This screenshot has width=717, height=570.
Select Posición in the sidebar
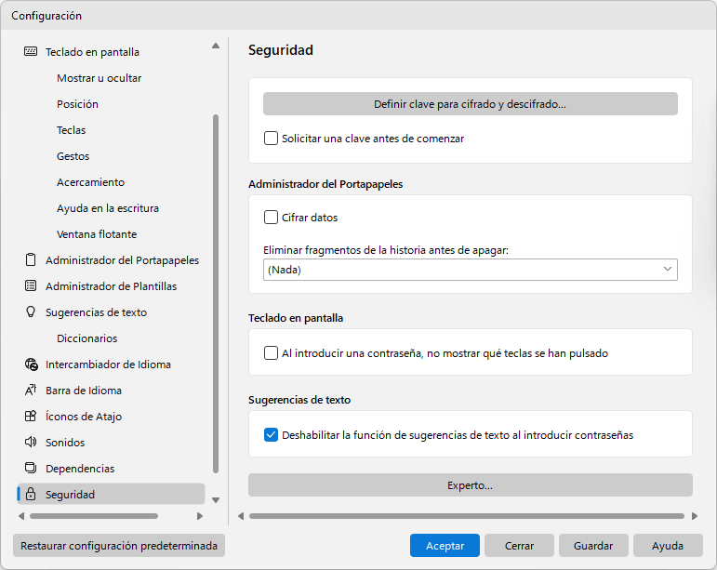tap(77, 104)
